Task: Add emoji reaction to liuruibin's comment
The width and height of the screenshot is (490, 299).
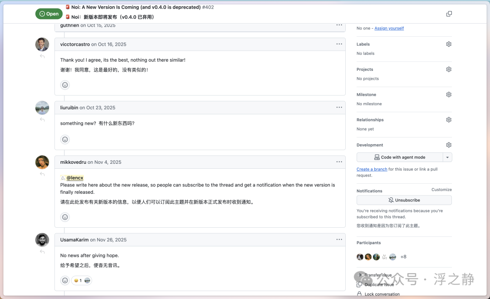Action: (x=65, y=139)
